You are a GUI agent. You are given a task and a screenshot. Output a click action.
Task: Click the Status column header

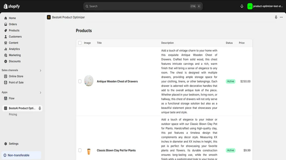[x=229, y=43]
